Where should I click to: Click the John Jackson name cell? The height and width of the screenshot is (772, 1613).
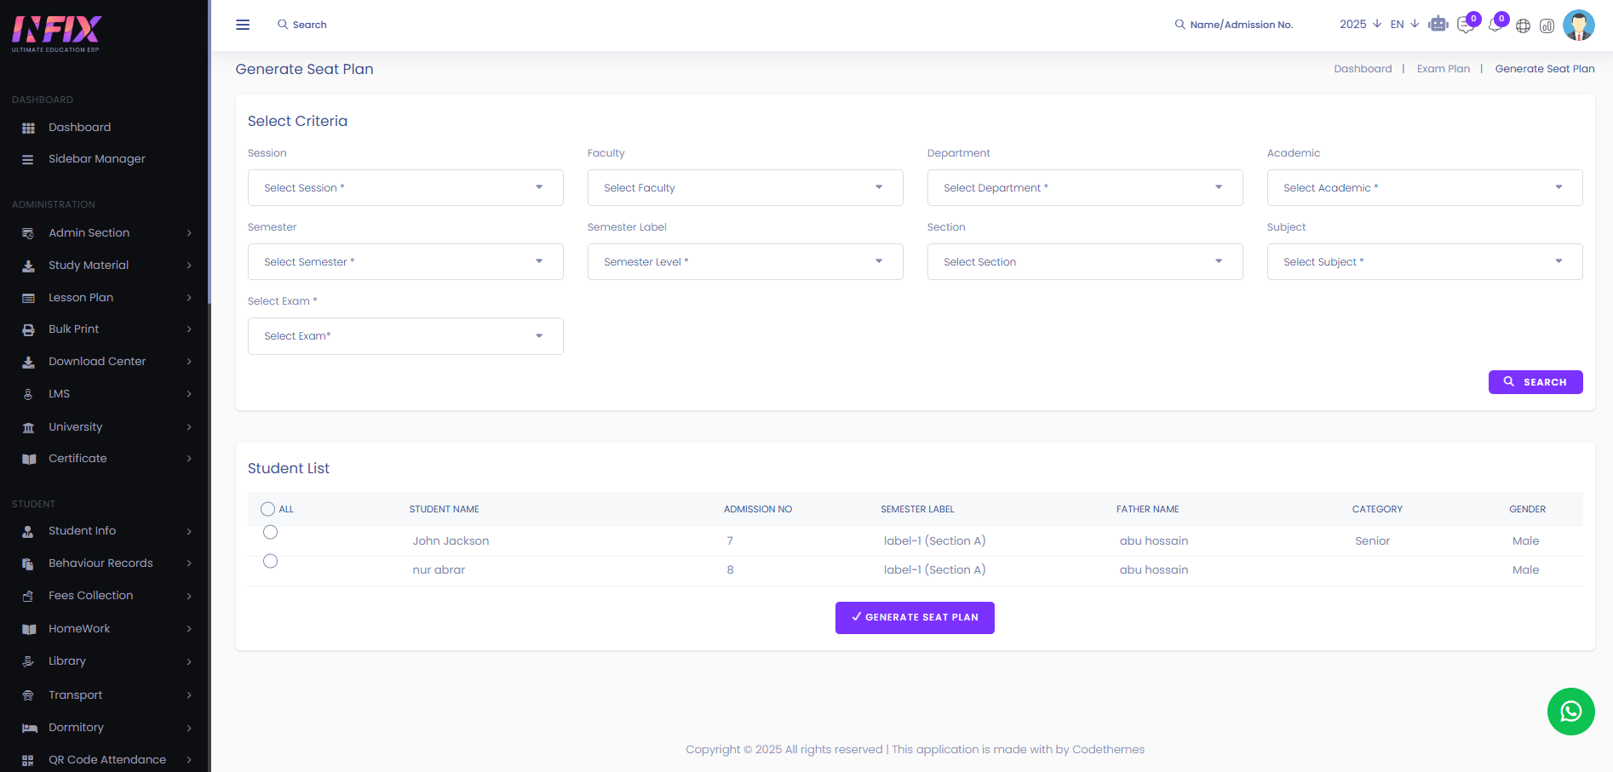click(451, 541)
